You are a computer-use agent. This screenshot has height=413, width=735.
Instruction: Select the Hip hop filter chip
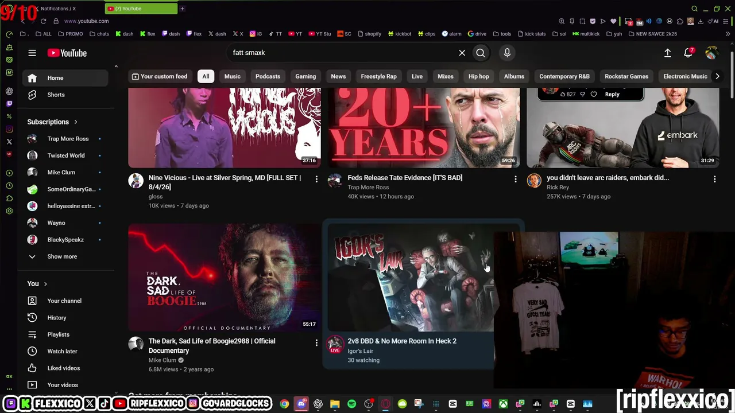click(479, 76)
